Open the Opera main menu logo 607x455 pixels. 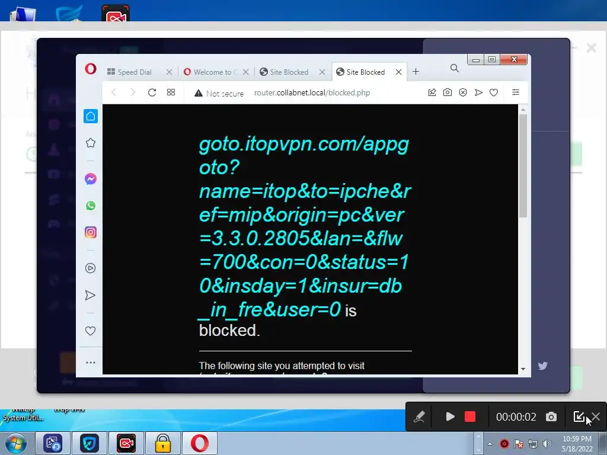pyautogui.click(x=91, y=69)
